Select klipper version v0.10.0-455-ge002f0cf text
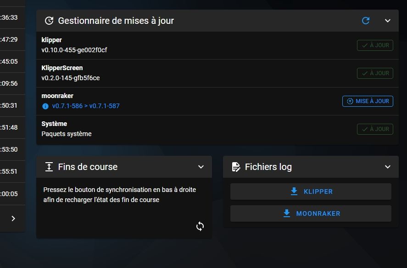This screenshot has height=268, width=407. click(74, 50)
